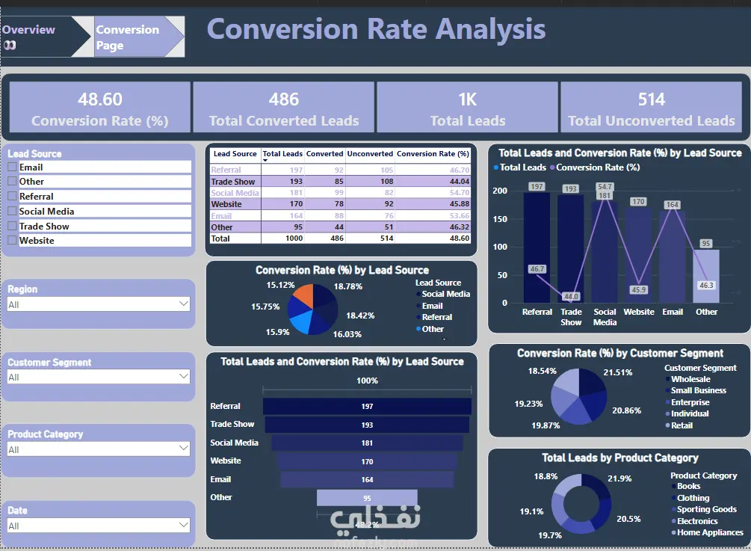Check the Other lead source checkbox

[13, 182]
